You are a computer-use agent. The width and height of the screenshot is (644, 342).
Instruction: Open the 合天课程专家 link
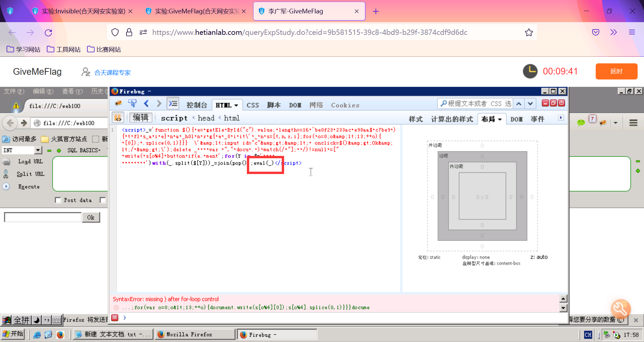[113, 72]
